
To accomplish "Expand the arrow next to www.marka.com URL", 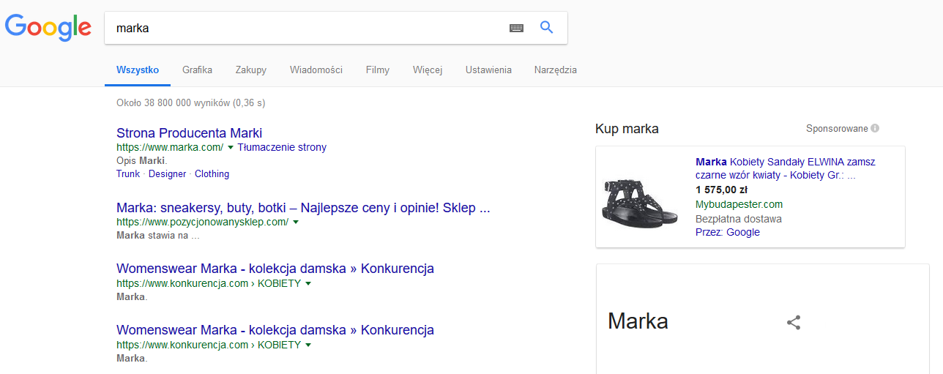I will (x=231, y=148).
